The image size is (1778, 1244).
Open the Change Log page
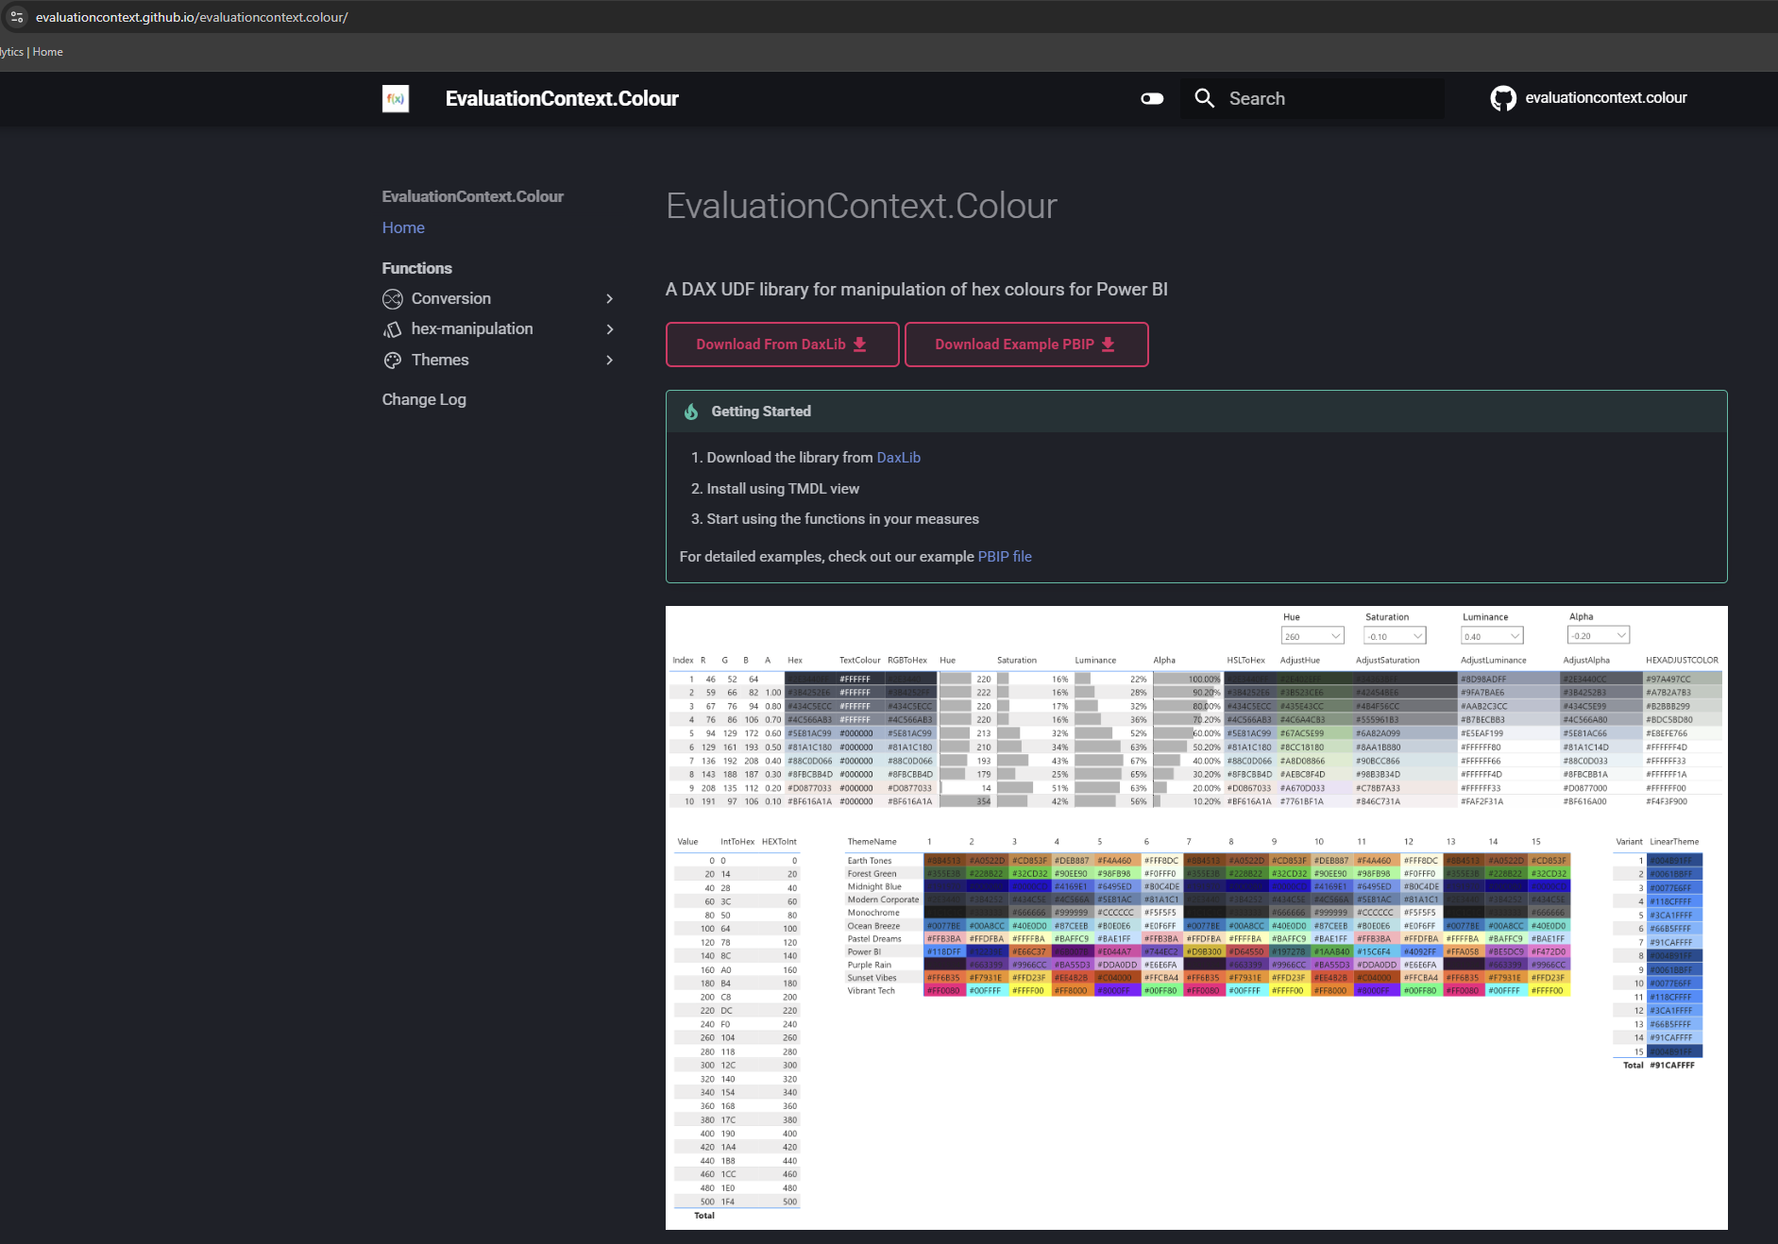coord(424,399)
